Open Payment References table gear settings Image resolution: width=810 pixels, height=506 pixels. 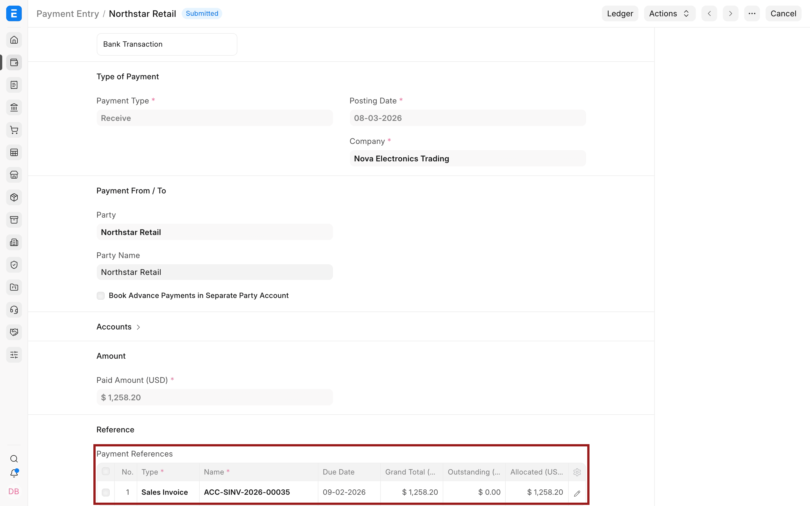click(x=577, y=472)
